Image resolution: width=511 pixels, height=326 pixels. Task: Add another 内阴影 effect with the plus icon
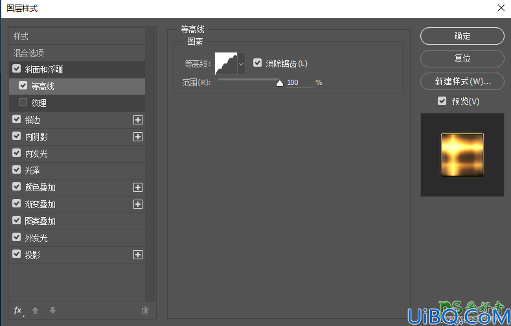pos(138,137)
